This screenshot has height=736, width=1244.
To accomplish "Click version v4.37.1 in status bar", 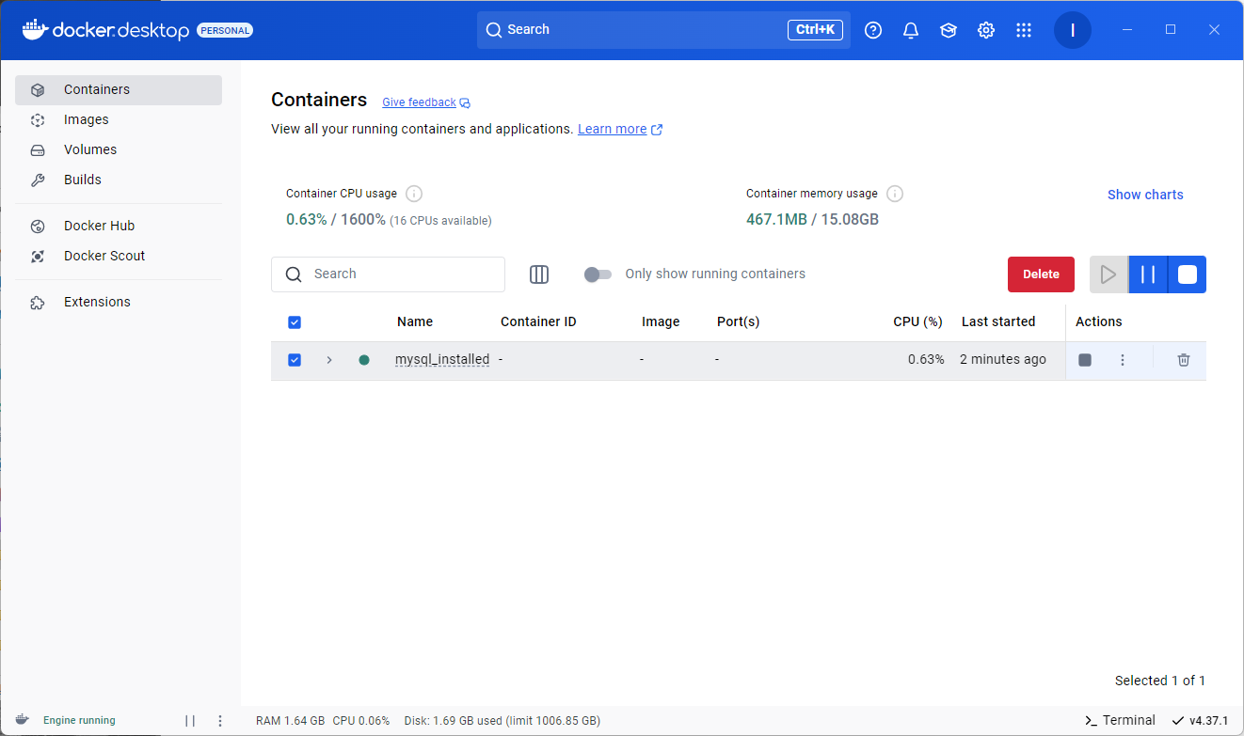I will [x=1200, y=720].
